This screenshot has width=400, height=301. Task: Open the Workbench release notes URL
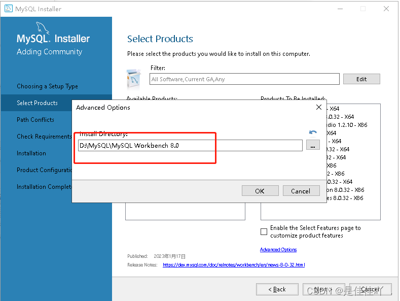(x=234, y=265)
